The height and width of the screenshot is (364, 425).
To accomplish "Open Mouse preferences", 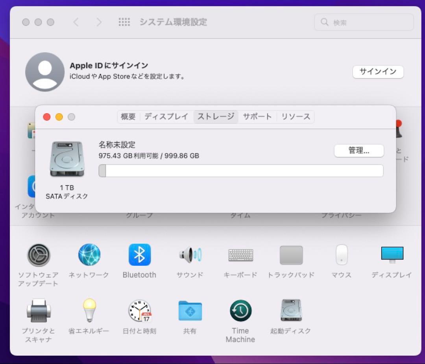I will pos(341,255).
